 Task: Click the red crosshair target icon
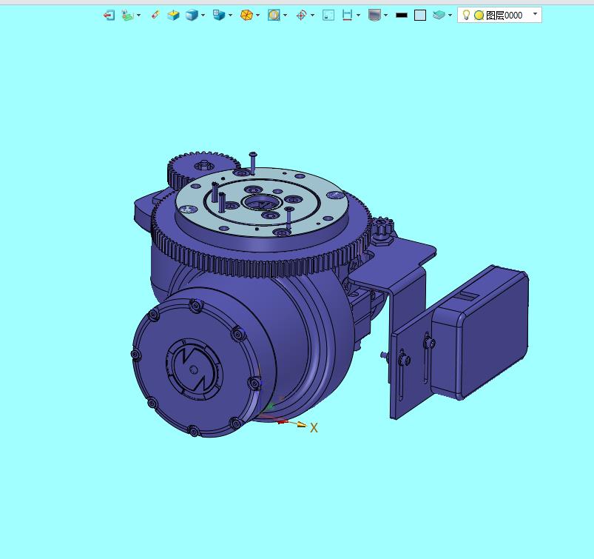302,15
